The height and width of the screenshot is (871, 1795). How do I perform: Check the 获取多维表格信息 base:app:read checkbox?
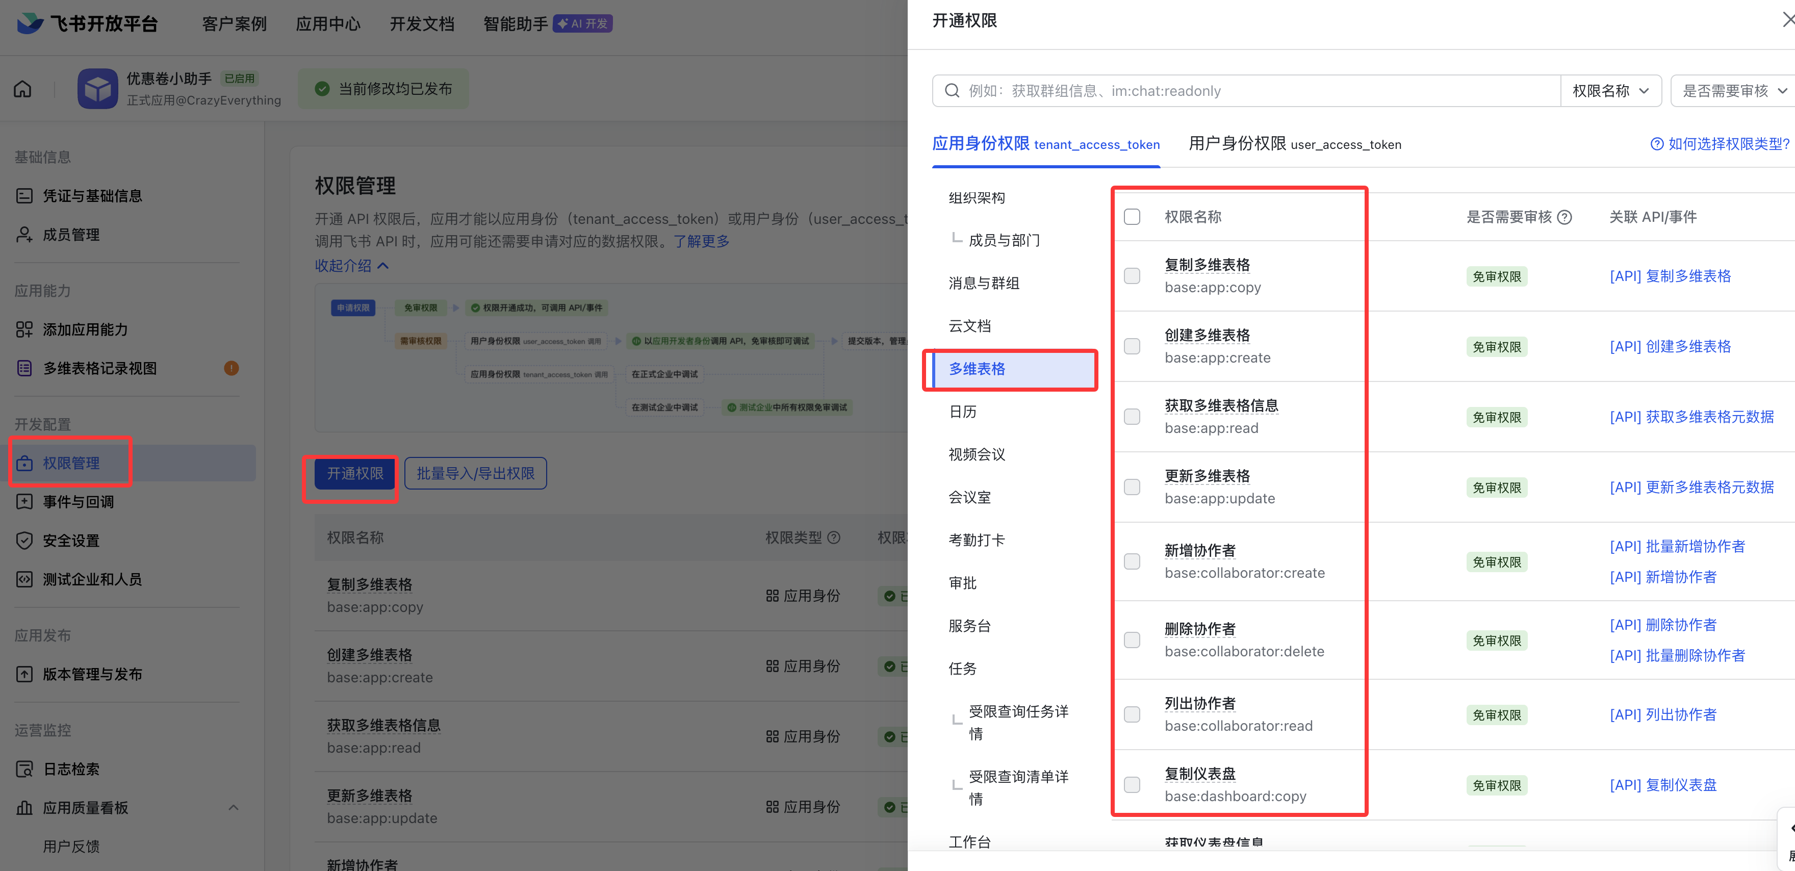(1132, 417)
